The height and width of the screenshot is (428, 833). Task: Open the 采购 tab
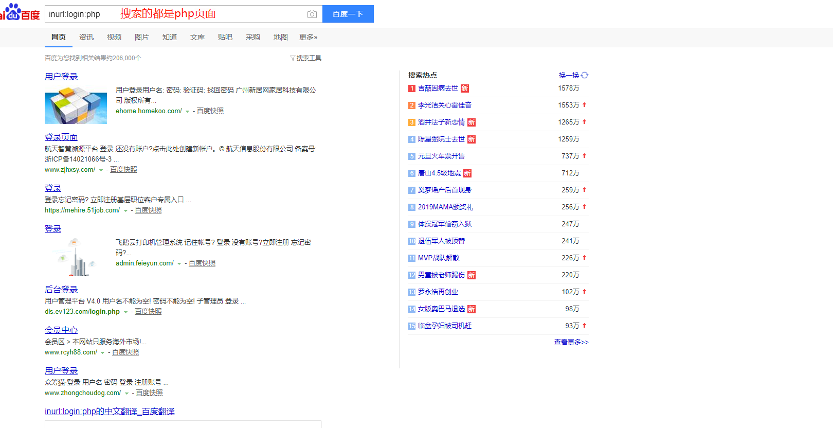(x=253, y=37)
